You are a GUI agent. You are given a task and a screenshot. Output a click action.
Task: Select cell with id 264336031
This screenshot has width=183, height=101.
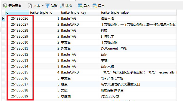pos(17,48)
